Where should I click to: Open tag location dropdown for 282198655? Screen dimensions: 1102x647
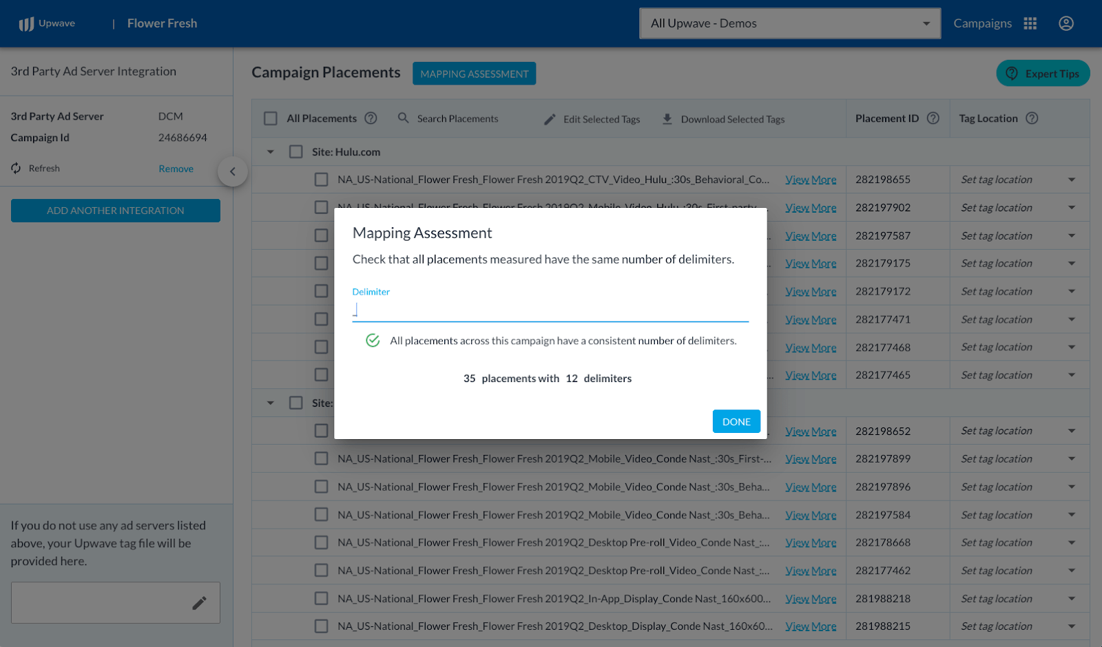[1072, 180]
